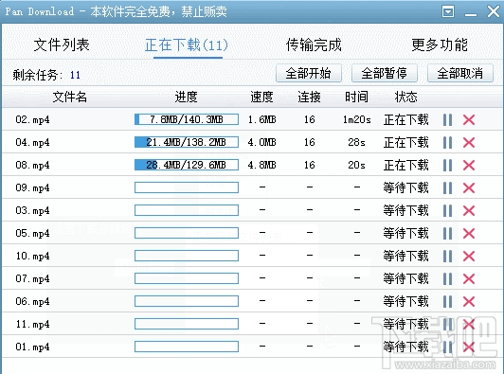Click the 28s remaining time value
This screenshot has height=374, width=504.
pyautogui.click(x=356, y=142)
